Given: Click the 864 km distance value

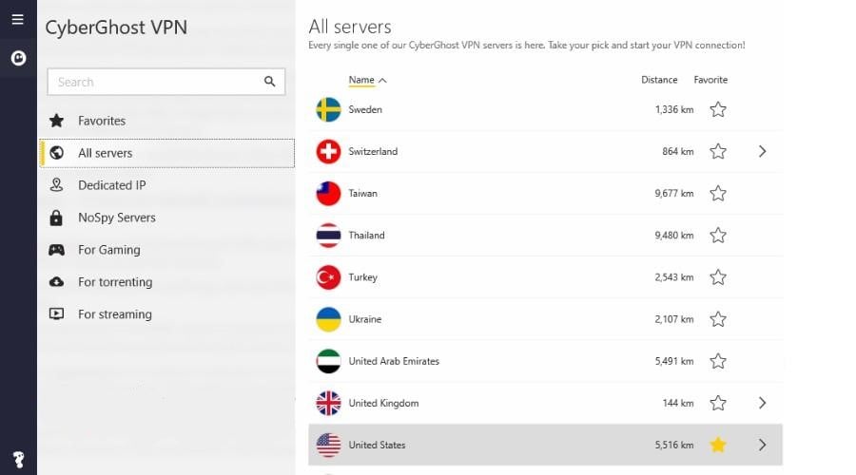Looking at the screenshot, I should [x=678, y=152].
